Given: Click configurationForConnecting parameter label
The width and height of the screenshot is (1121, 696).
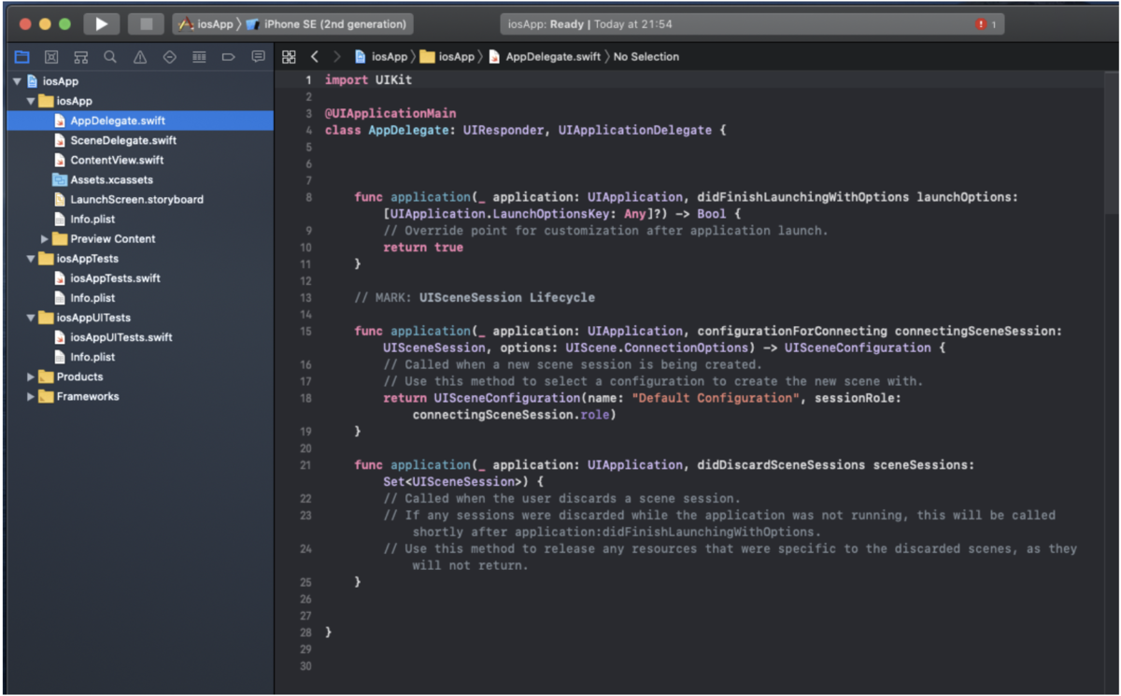Looking at the screenshot, I should [792, 332].
